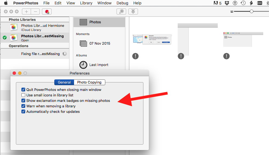Image resolution: width=269 pixels, height=155 pixels.
Task: Select Photos in the album list
Action: pyautogui.click(x=99, y=22)
